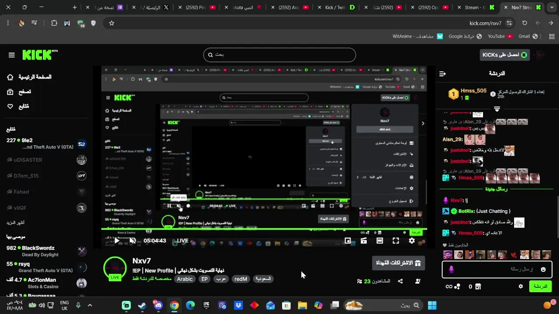Toggle theater mode in player
The height and width of the screenshot is (314, 559).
[x=380, y=240]
